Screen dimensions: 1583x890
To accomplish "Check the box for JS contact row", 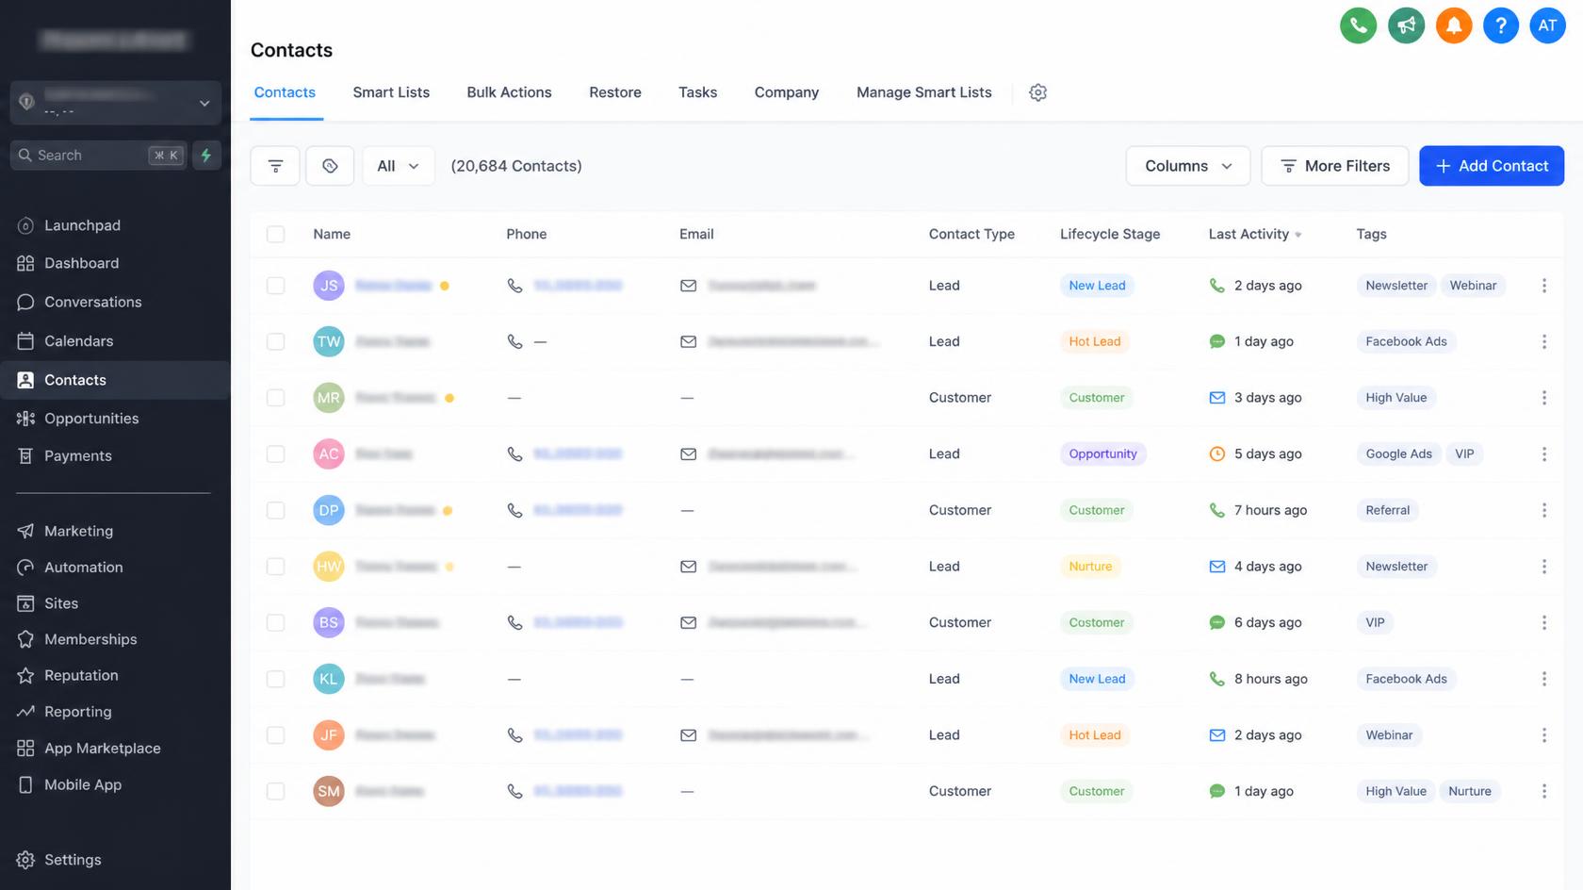I will point(275,286).
